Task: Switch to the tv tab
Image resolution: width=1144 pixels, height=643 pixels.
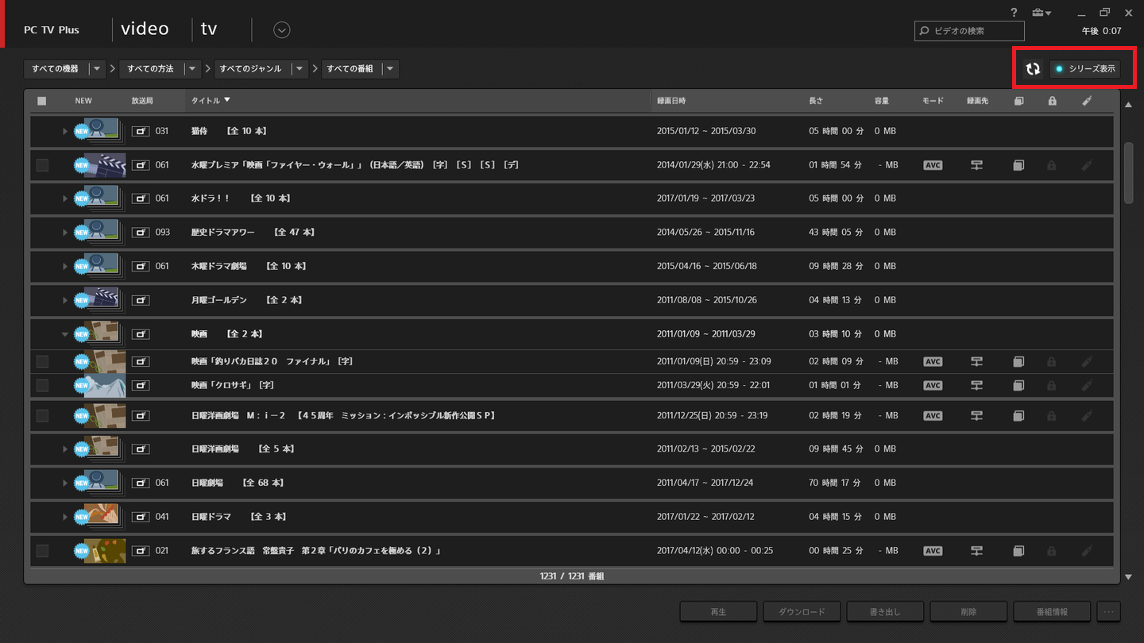Action: (x=208, y=28)
